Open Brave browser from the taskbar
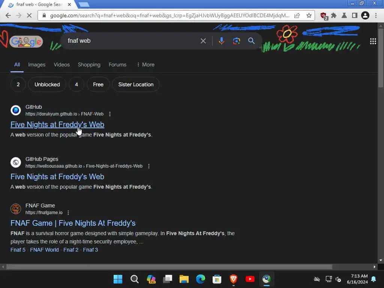This screenshot has width=384, height=288. pos(233,279)
